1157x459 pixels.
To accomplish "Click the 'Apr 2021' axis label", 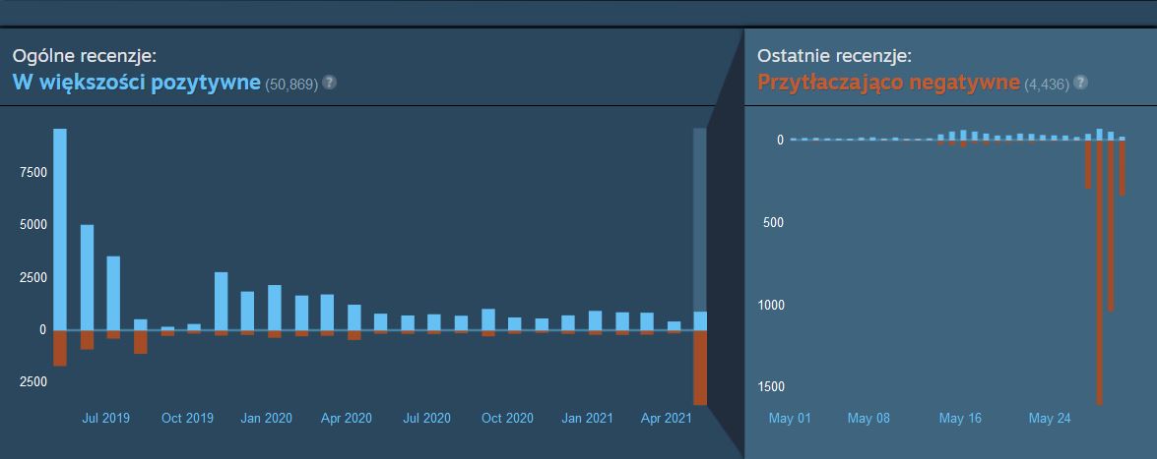I will coord(667,418).
